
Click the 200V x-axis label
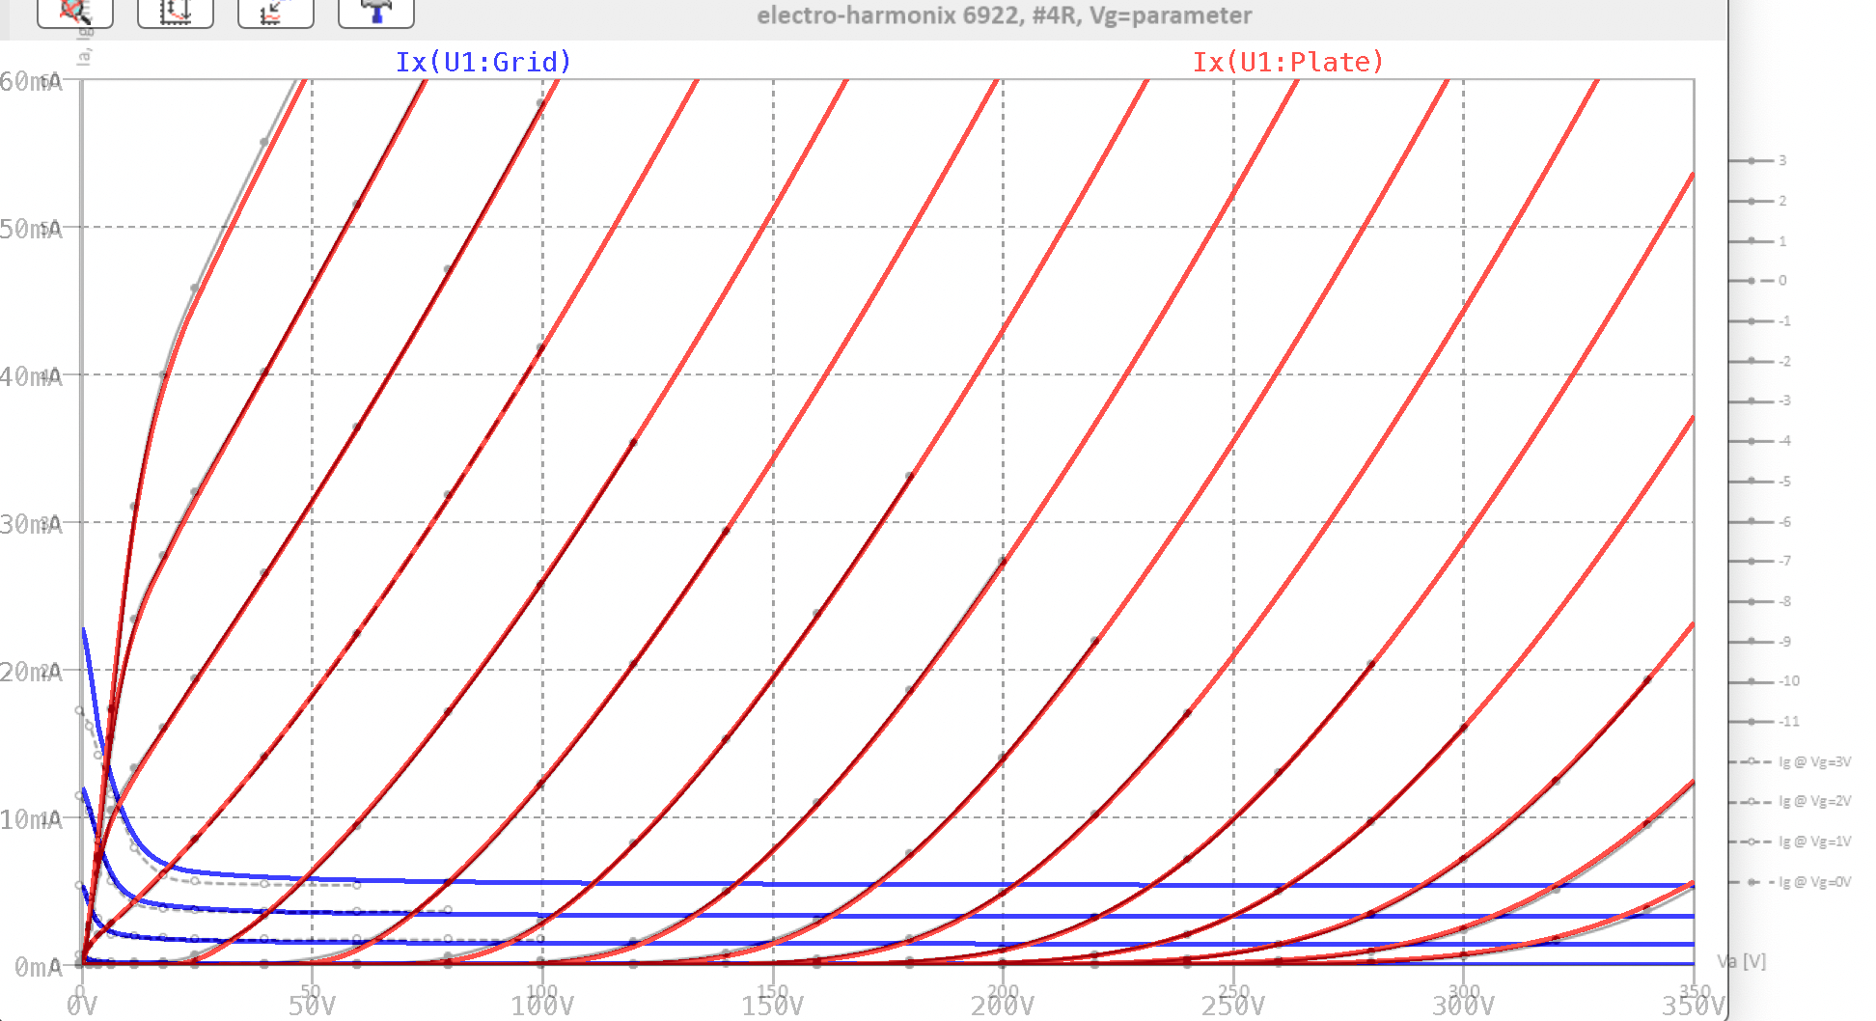(x=1003, y=1006)
